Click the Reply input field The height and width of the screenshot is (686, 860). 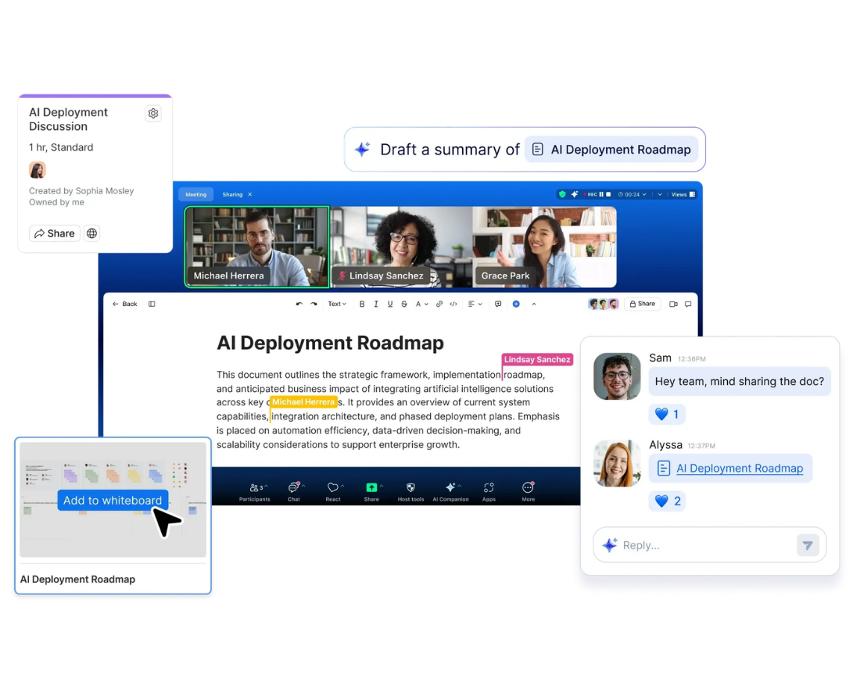tap(710, 545)
